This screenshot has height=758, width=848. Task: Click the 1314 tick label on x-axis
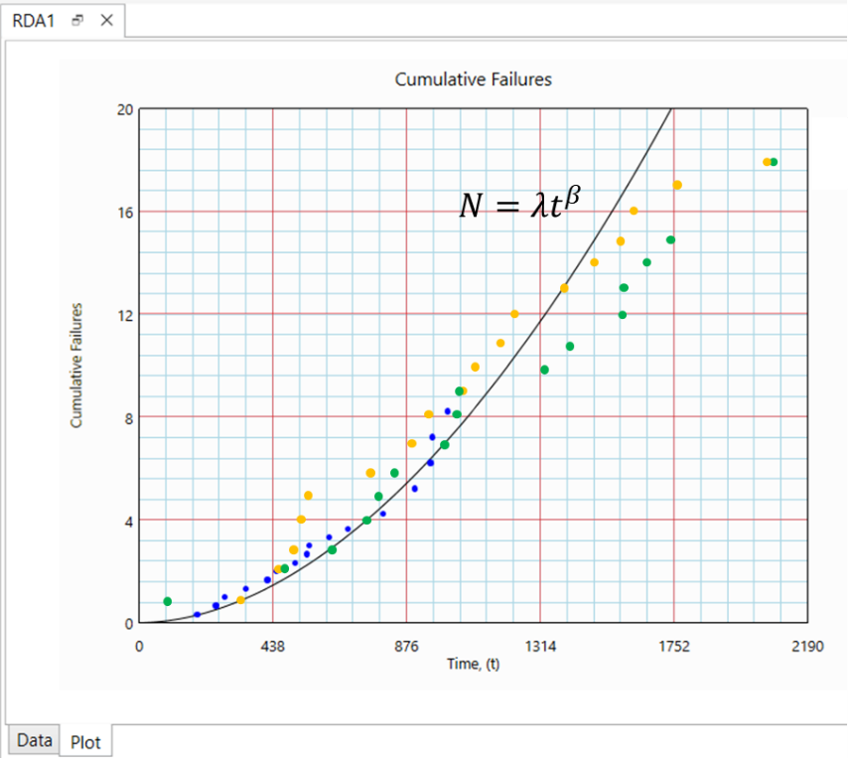539,645
